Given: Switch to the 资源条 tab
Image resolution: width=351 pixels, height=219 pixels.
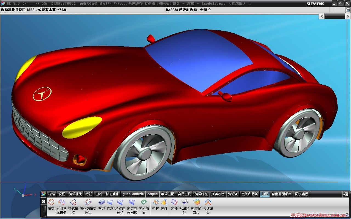Looking at the screenshot, I should [x=233, y=194].
